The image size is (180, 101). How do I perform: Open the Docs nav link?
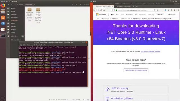pos(136,15)
